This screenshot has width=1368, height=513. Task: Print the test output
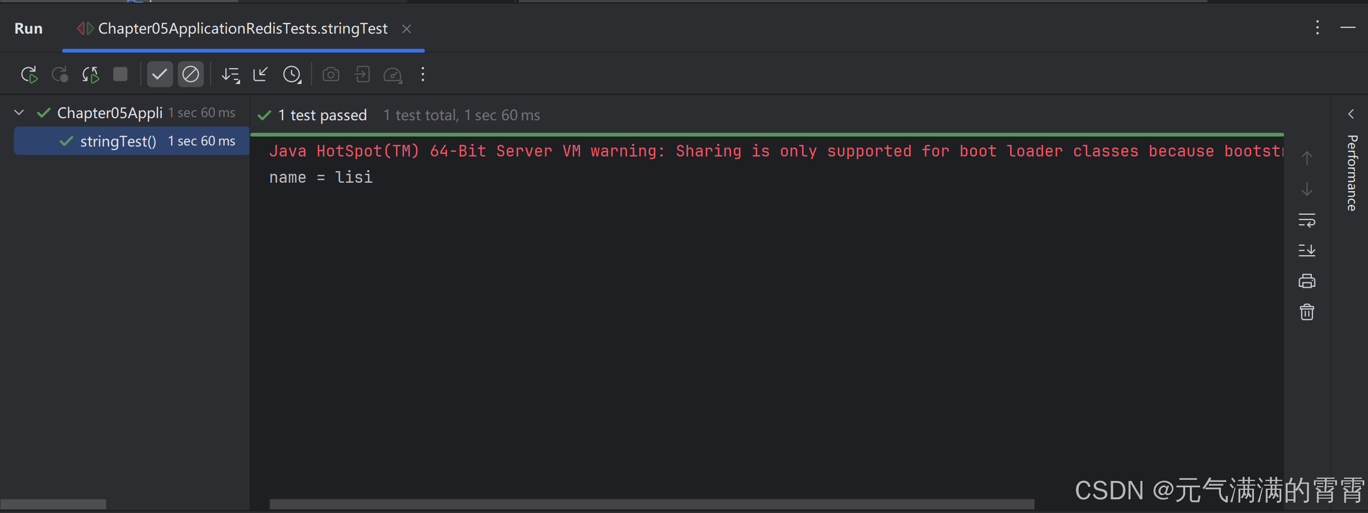(1307, 280)
